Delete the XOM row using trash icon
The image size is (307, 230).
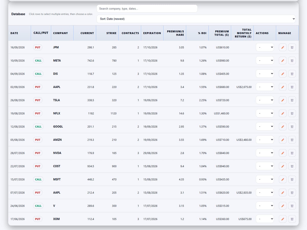pyautogui.click(x=292, y=219)
